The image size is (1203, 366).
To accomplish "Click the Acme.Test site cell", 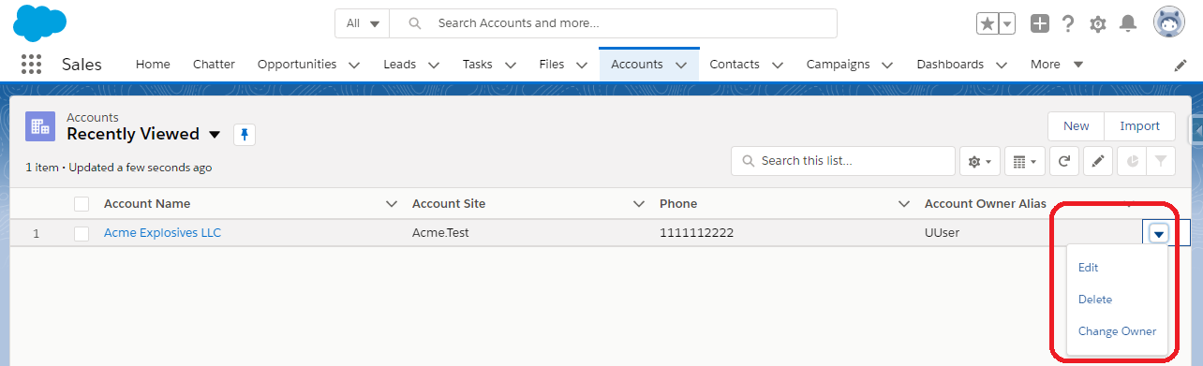I will click(440, 233).
